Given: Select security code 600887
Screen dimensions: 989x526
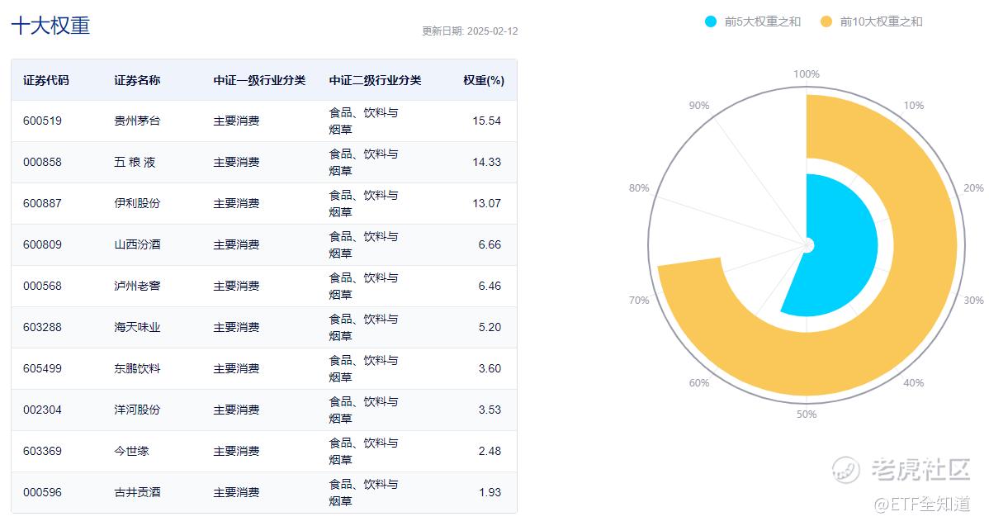Looking at the screenshot, I should pos(42,203).
